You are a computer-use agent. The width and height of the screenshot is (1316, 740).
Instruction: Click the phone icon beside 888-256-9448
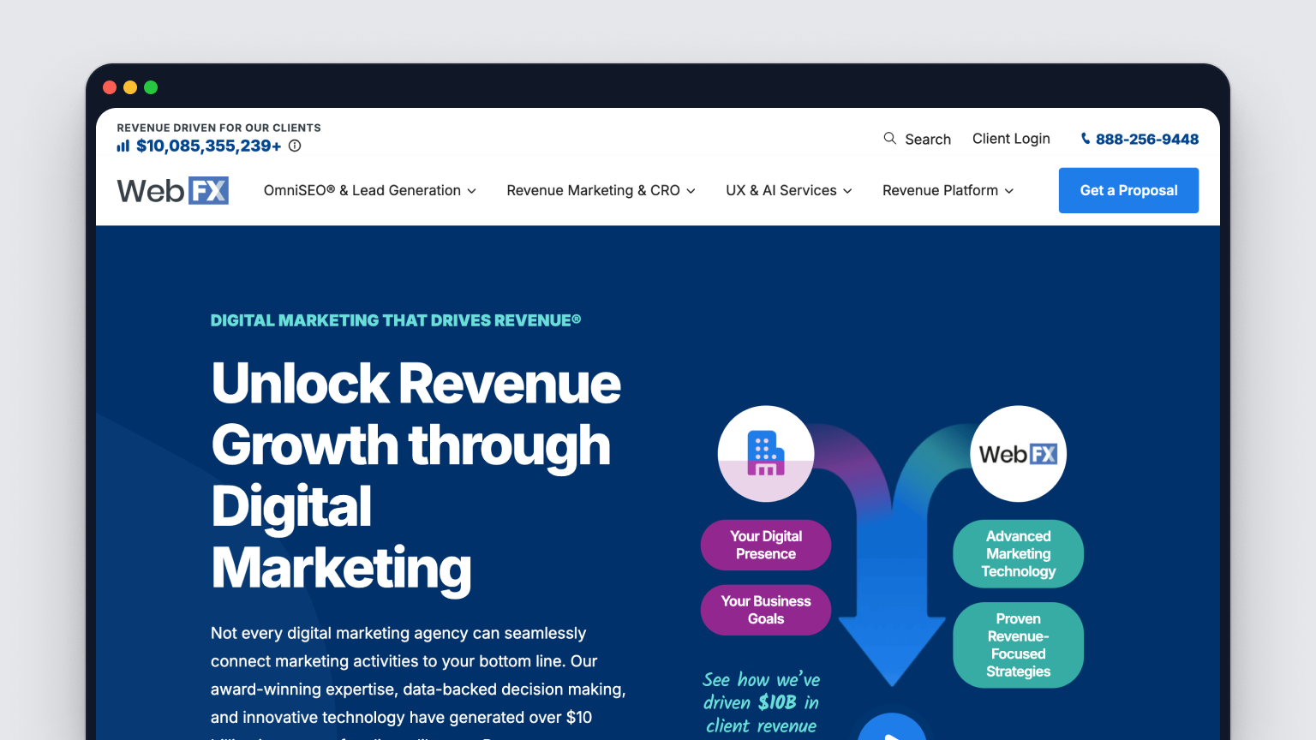click(1085, 139)
